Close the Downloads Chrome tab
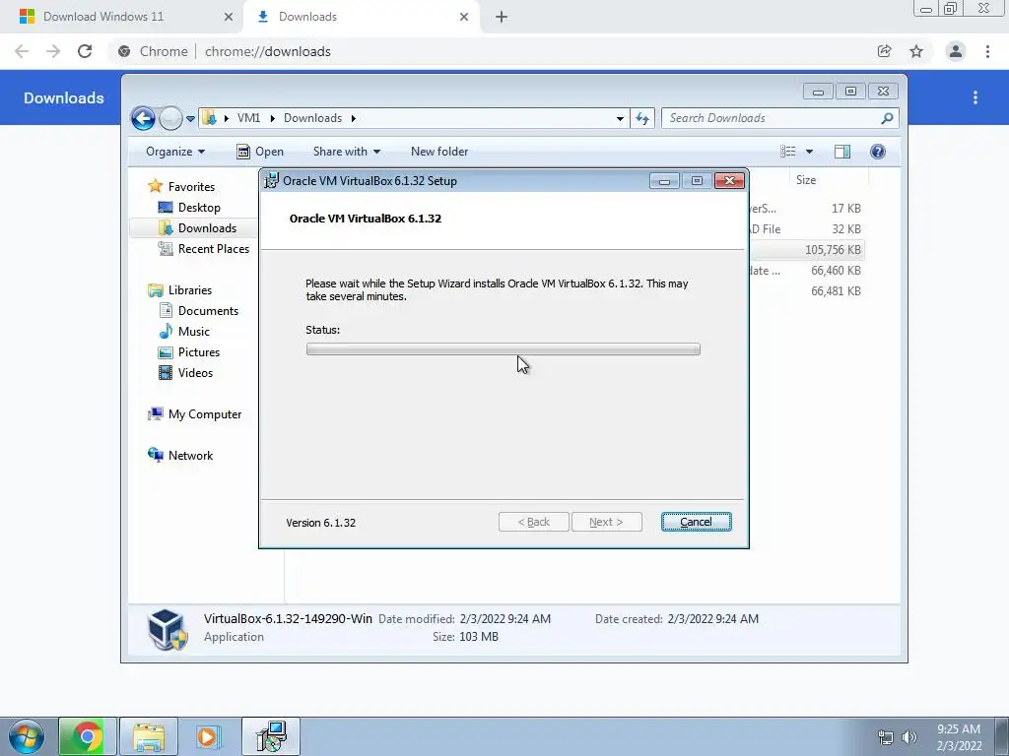The image size is (1009, 756). [464, 17]
